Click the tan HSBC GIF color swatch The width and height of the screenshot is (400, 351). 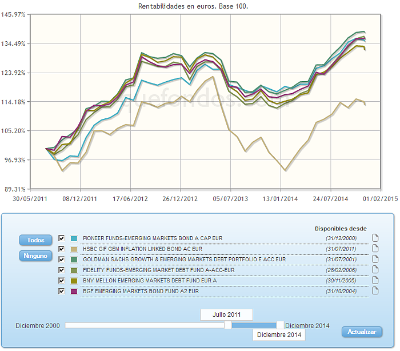[x=74, y=249]
